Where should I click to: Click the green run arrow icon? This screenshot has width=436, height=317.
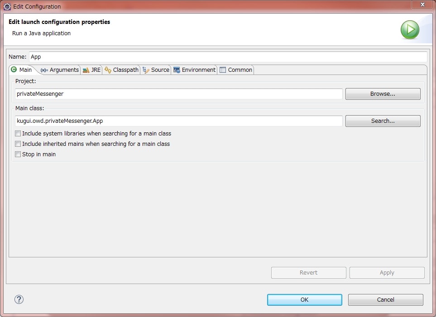410,29
